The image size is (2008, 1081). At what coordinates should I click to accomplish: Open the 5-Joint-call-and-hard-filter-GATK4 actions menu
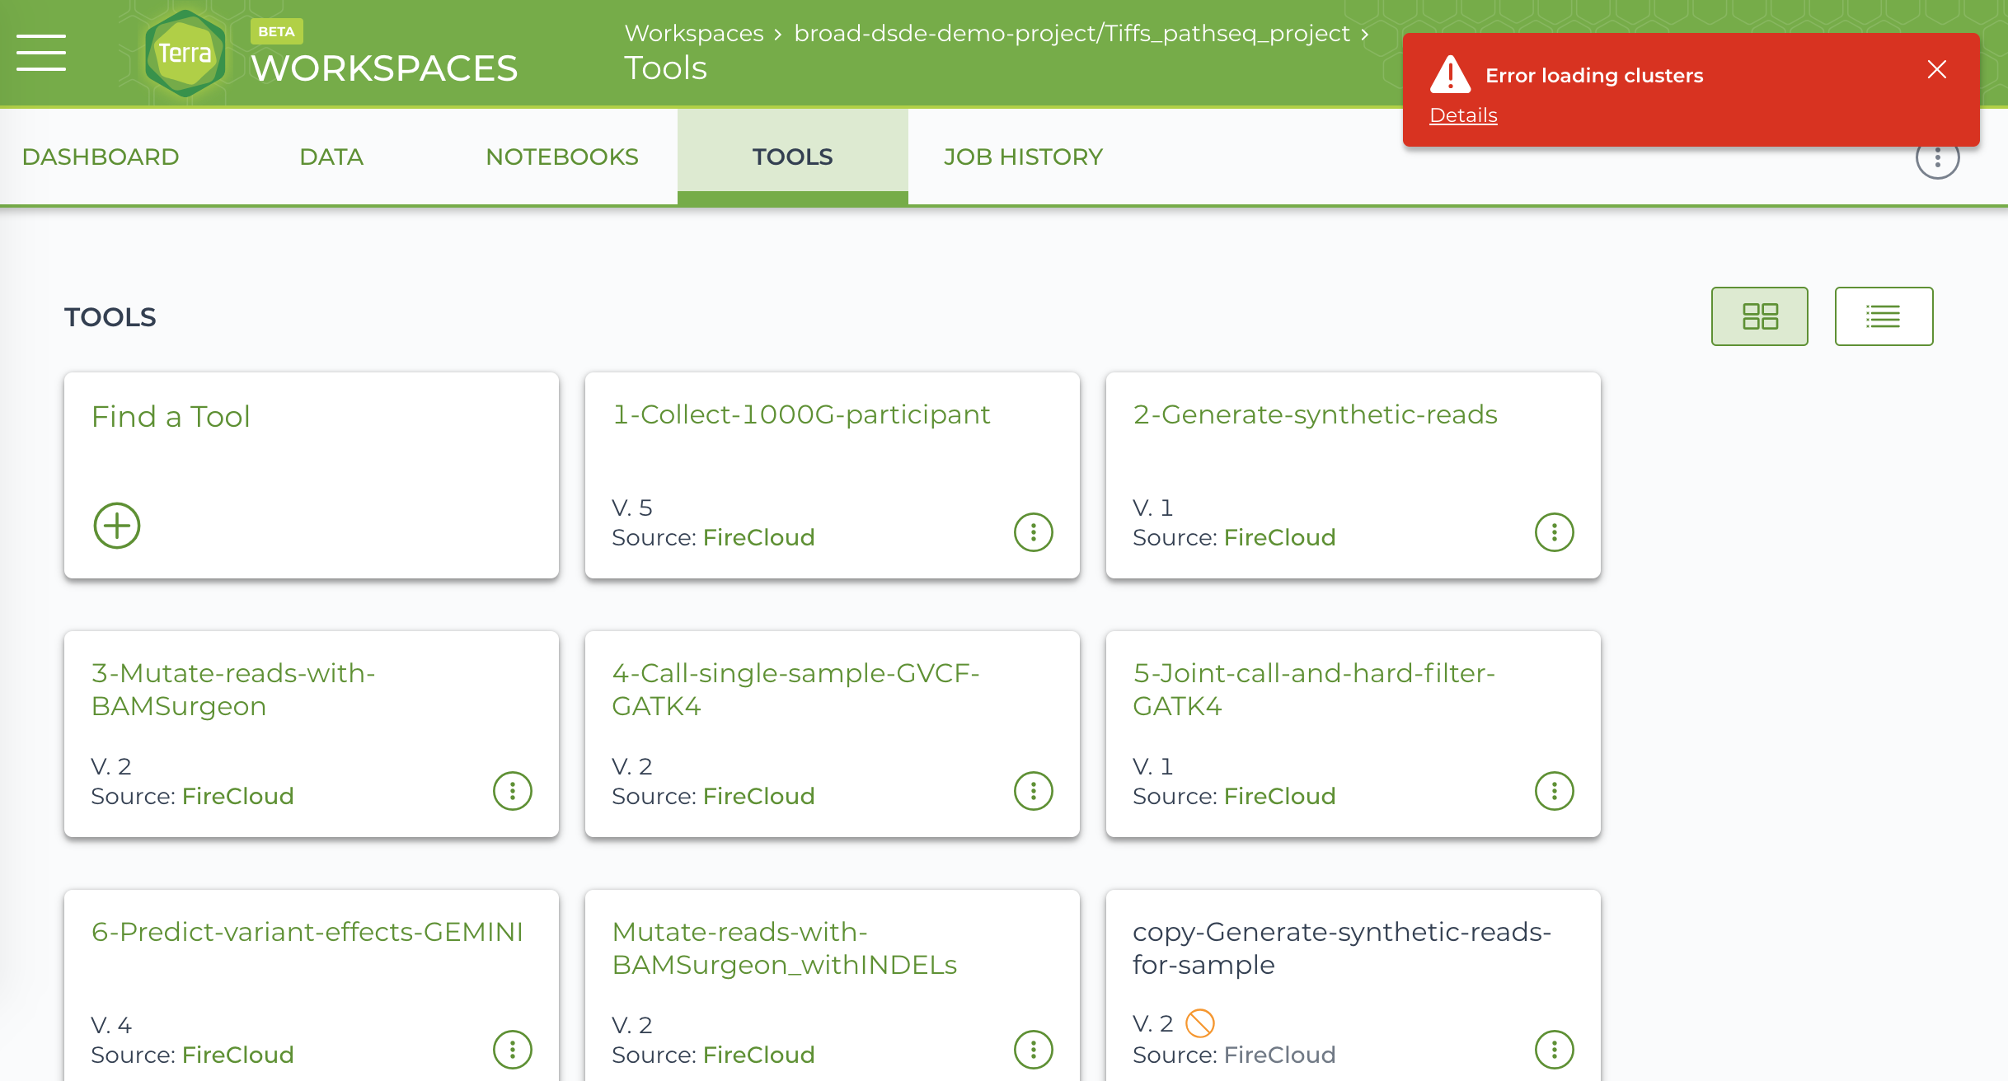(1554, 791)
